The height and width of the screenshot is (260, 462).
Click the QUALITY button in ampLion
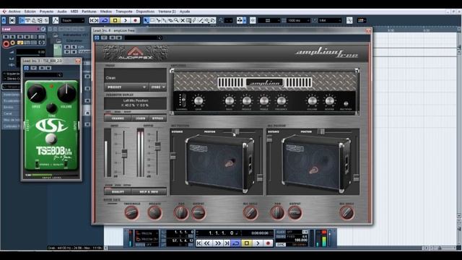click(x=118, y=192)
